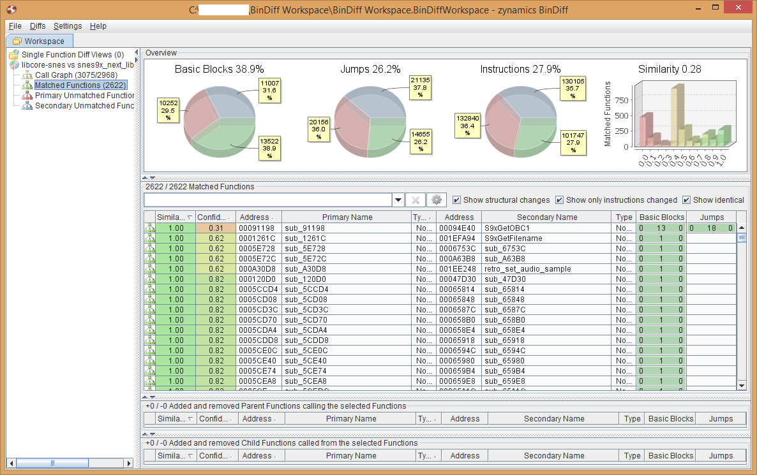
Task: Select the S9xGetOBC1 secondary name cell
Action: pyautogui.click(x=546, y=228)
